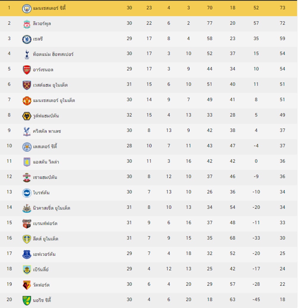Screen dimensions: 298x308
Task: Click Norwich's -45 goal difference cell
Action: pos(256,299)
